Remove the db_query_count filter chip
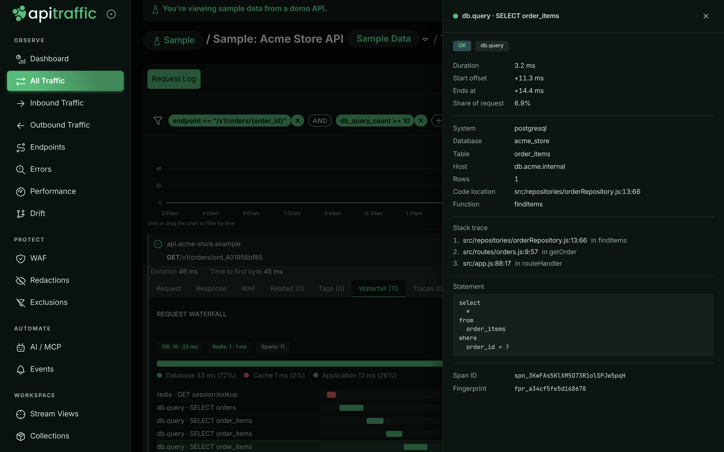 421,121
